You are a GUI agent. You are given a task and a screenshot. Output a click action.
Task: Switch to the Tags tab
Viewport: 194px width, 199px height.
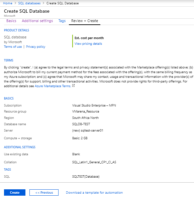pos(62,21)
